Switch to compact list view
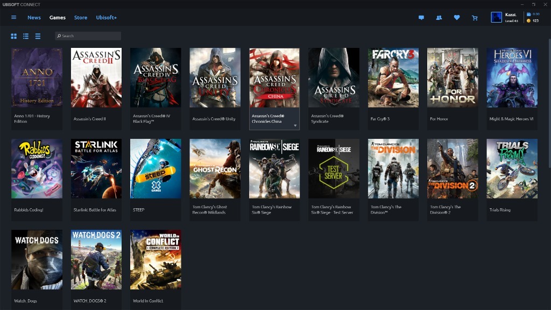The height and width of the screenshot is (310, 551). point(38,36)
